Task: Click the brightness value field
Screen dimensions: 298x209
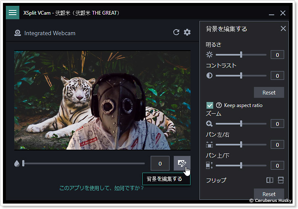Action: tap(277, 55)
